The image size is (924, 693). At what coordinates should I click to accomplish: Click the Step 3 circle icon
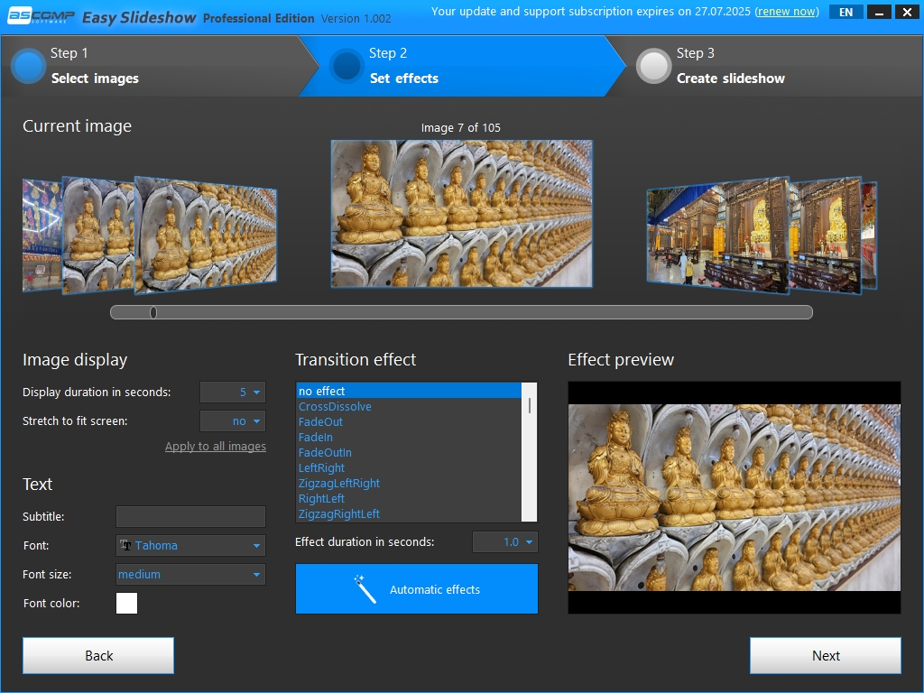point(653,66)
